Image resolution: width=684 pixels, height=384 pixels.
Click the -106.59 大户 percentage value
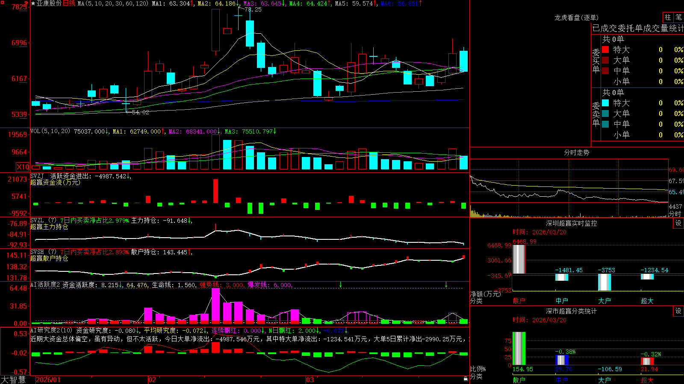(610, 369)
